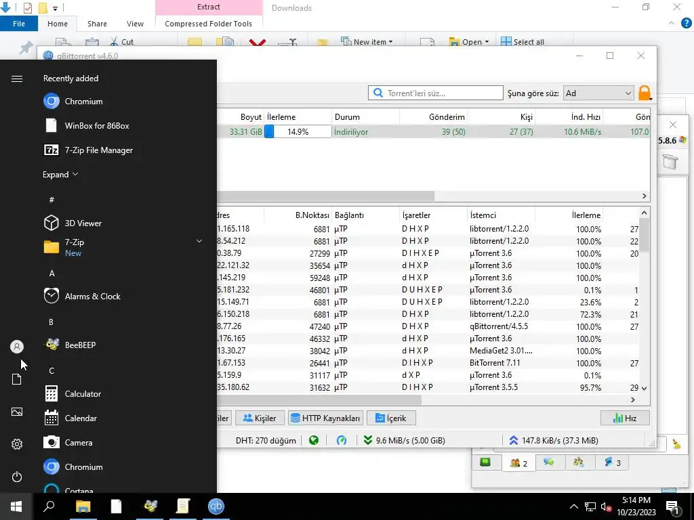
Task: Sort torrents by Durum column header
Action: pos(365,116)
